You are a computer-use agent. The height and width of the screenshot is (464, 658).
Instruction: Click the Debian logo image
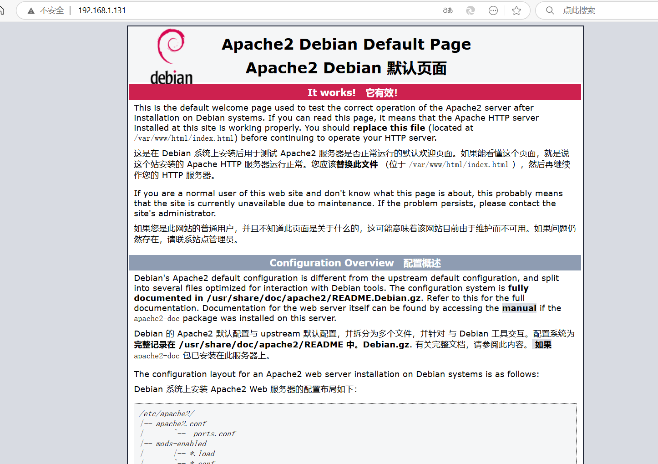pyautogui.click(x=172, y=56)
